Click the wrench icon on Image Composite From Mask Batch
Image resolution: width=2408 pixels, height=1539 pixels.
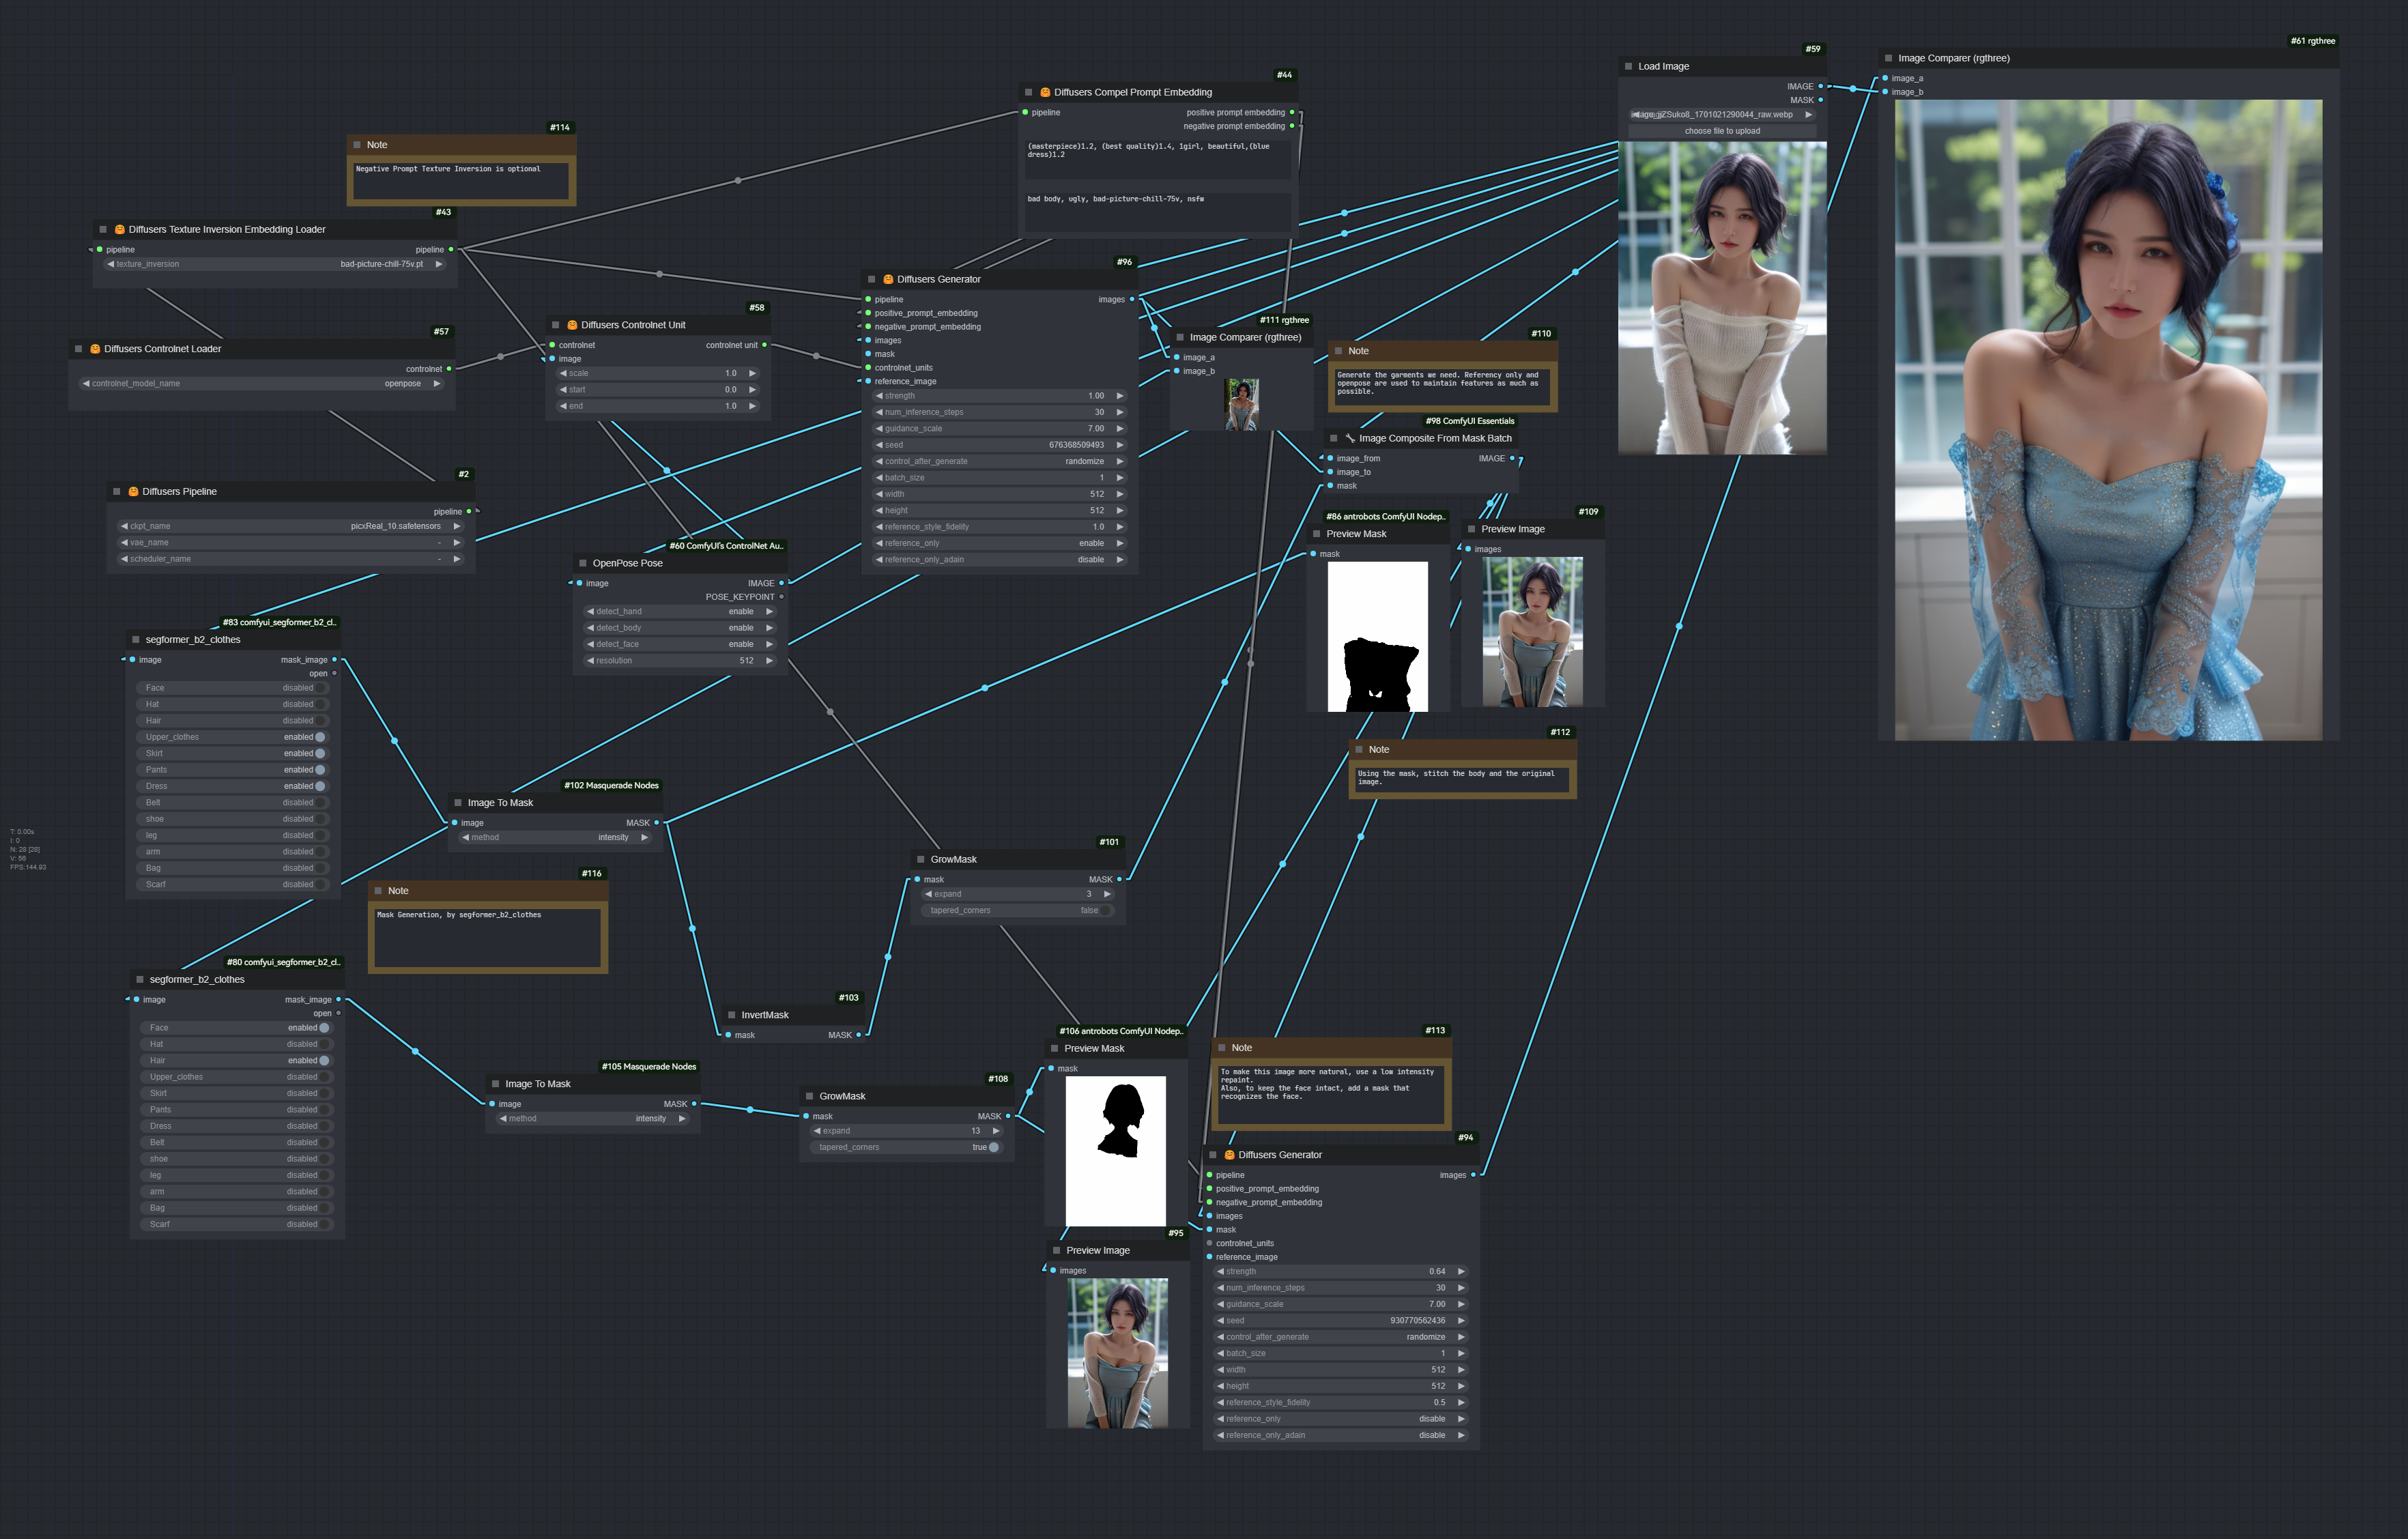[1350, 438]
